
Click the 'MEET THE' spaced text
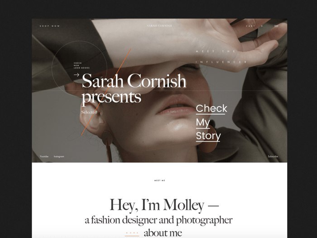click(x=215, y=51)
